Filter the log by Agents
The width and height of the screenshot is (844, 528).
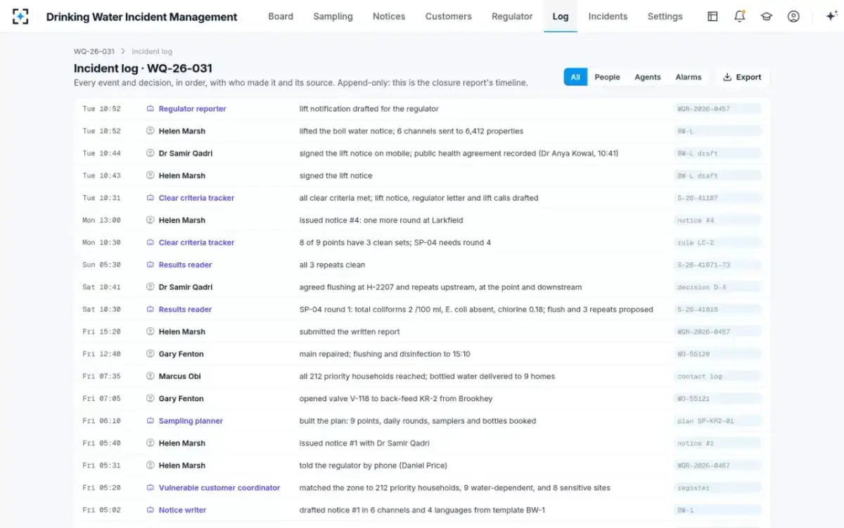(x=648, y=77)
